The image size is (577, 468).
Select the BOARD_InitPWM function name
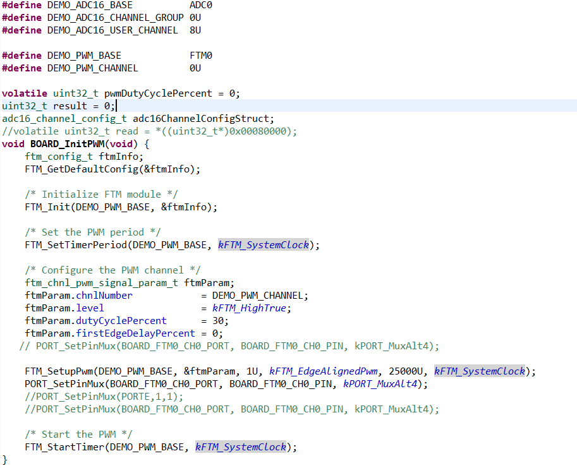(68, 143)
